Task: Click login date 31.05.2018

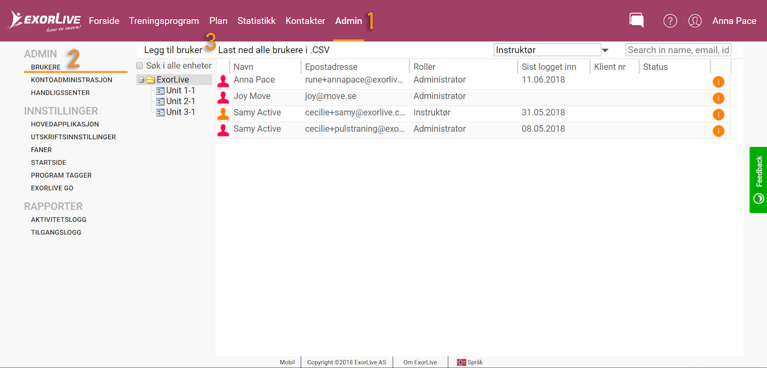Action: point(543,112)
